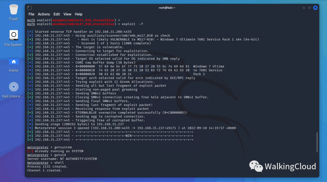
Task: Click the terminal vertical scrollbar
Action: point(317,142)
